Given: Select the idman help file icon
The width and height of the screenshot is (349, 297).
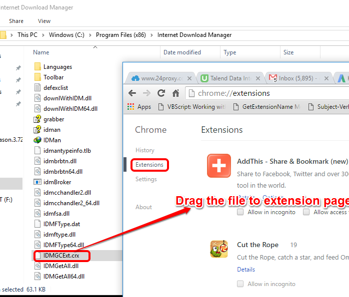Looking at the screenshot, I should (37, 129).
